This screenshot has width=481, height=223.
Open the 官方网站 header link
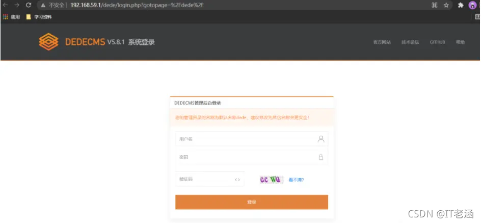[382, 42]
